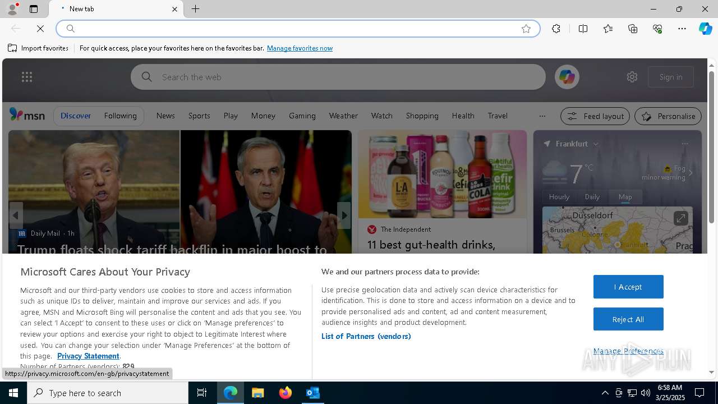
Task: Open the Health category
Action: tap(463, 116)
